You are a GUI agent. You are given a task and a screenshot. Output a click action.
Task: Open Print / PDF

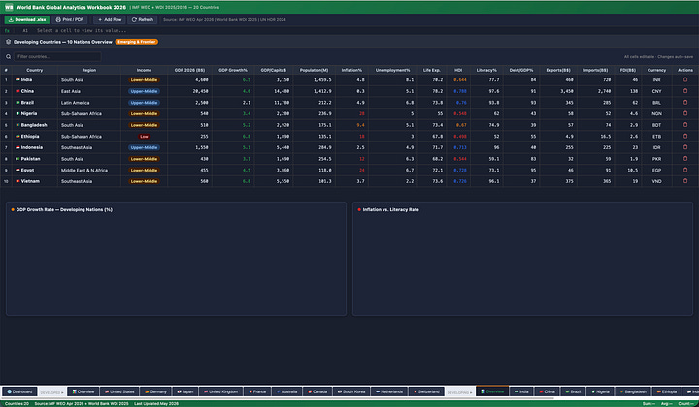[x=70, y=19]
